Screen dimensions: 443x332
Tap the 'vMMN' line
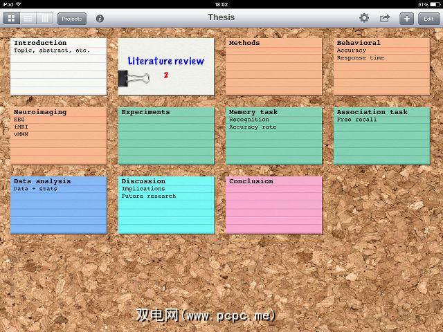(x=21, y=134)
